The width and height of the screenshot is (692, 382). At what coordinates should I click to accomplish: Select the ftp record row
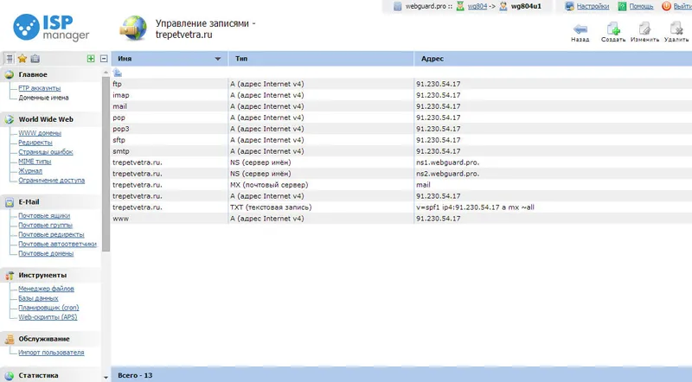(401, 84)
